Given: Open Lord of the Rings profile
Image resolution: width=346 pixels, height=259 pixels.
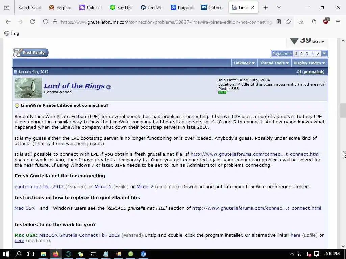Looking at the screenshot, I should pyautogui.click(x=74, y=86).
